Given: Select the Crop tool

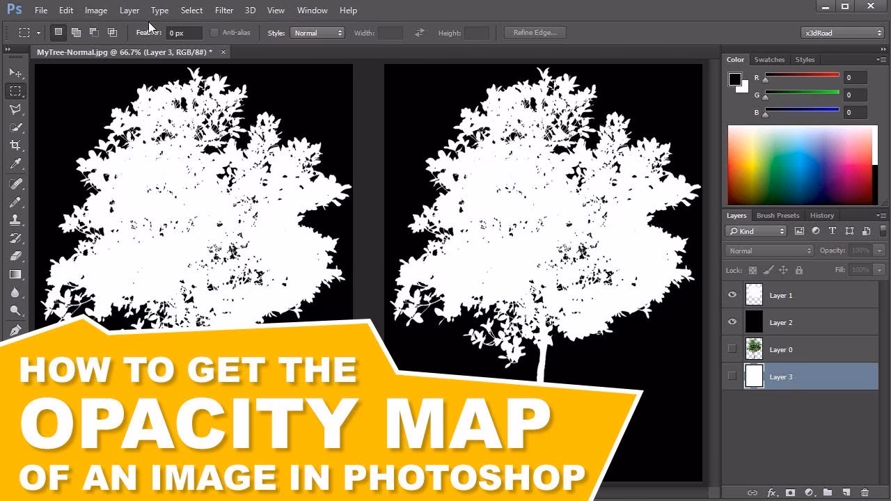Looking at the screenshot, I should [x=15, y=145].
